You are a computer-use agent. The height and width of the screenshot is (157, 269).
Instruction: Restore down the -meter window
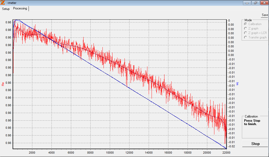[x=255, y=3]
